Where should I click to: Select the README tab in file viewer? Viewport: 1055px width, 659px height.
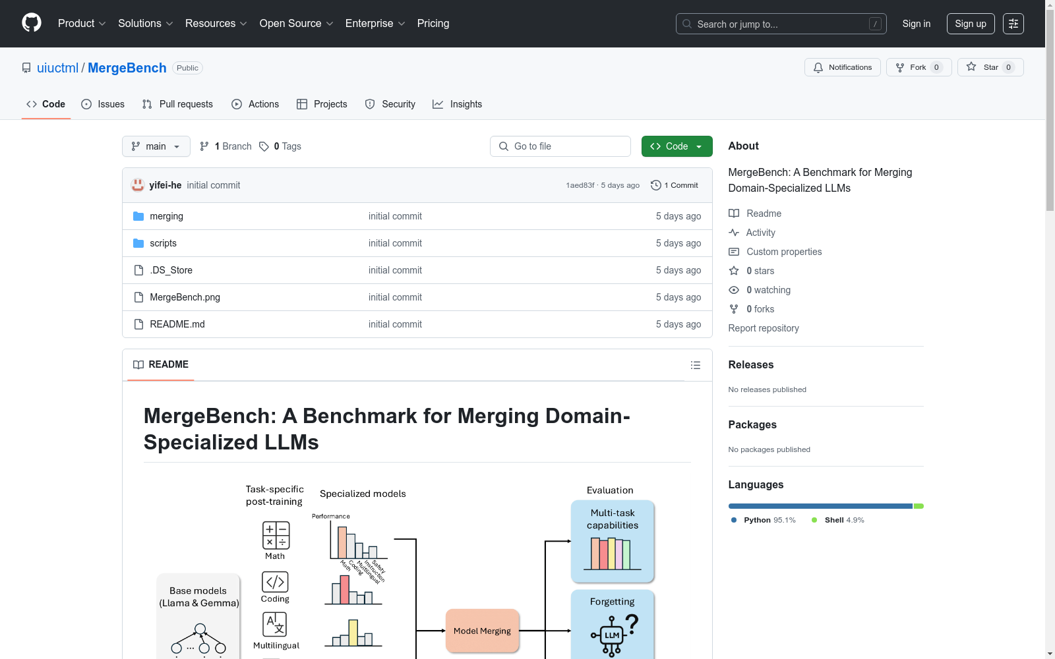click(x=161, y=364)
